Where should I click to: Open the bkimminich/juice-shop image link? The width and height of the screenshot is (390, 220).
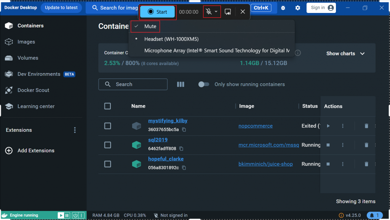click(265, 164)
